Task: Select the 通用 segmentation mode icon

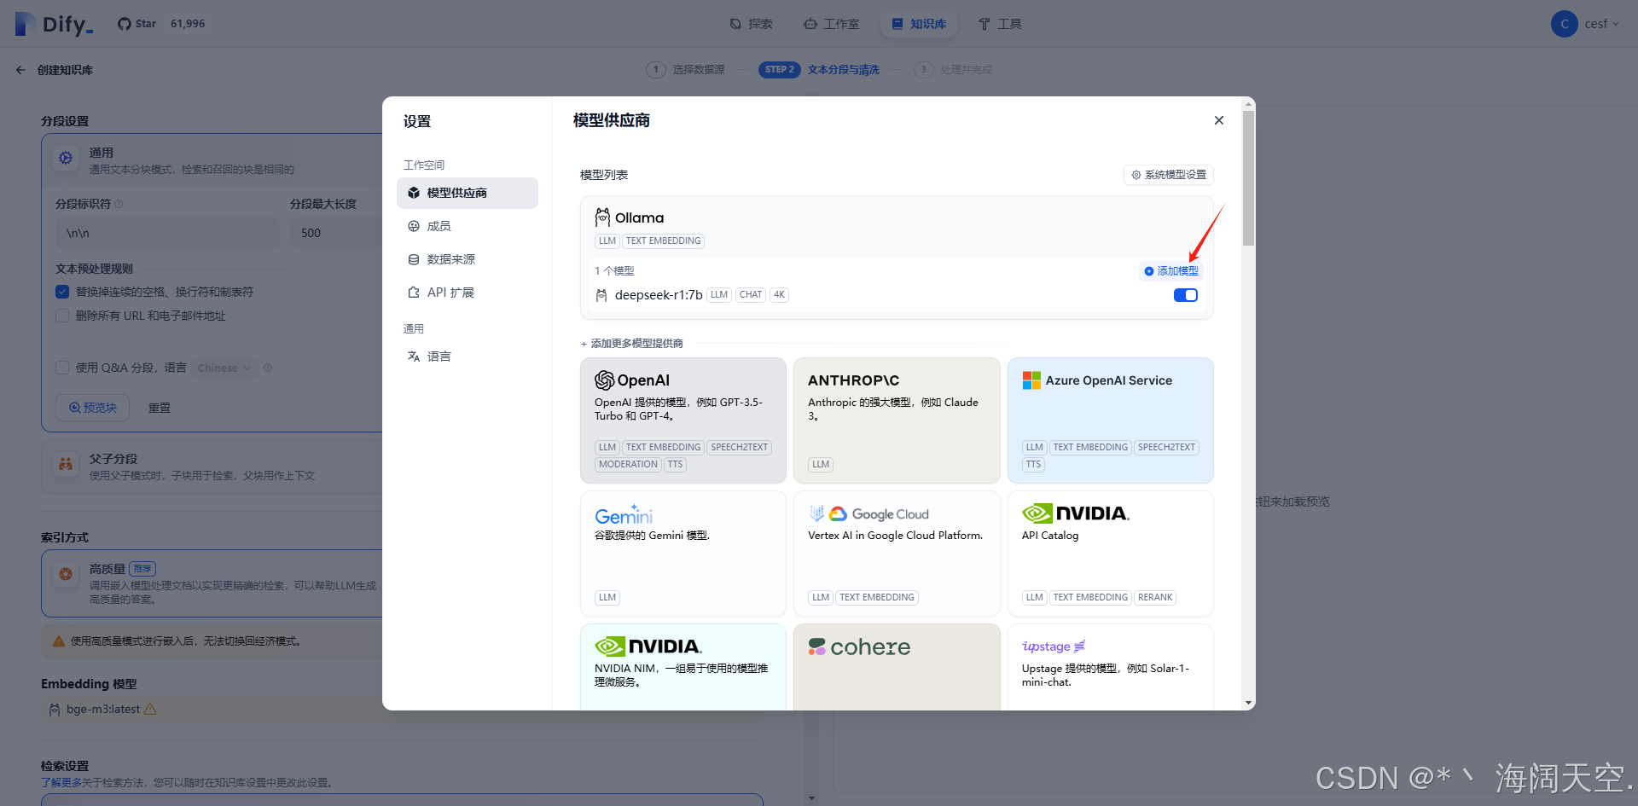Action: click(66, 158)
